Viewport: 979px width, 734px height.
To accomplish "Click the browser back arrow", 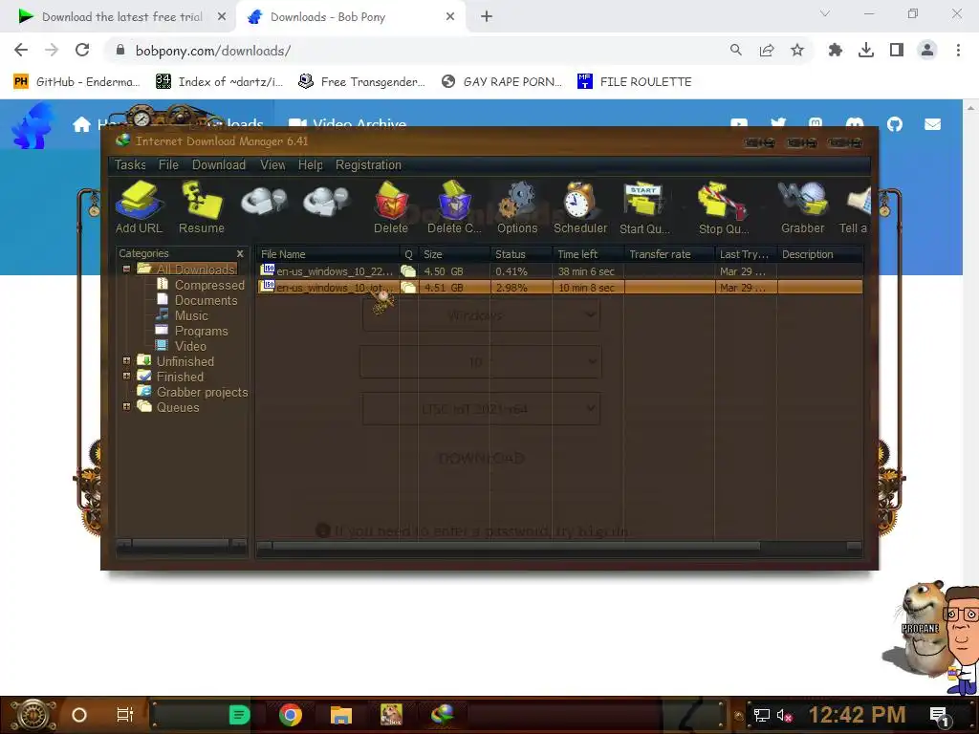I will pos(21,50).
